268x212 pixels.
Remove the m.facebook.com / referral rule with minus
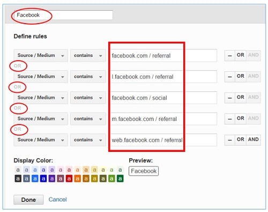pos(230,119)
